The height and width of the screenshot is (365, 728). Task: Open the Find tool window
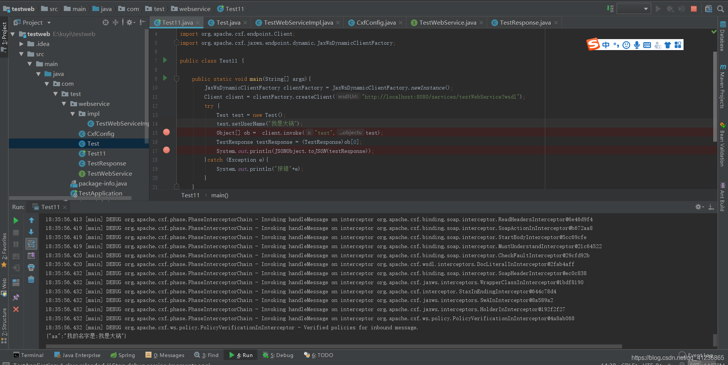tap(206, 355)
